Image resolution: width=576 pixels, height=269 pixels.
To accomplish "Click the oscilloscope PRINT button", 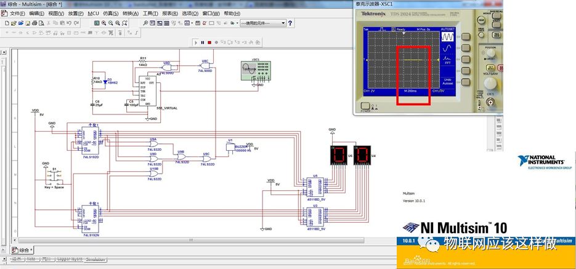I will pos(481,20).
